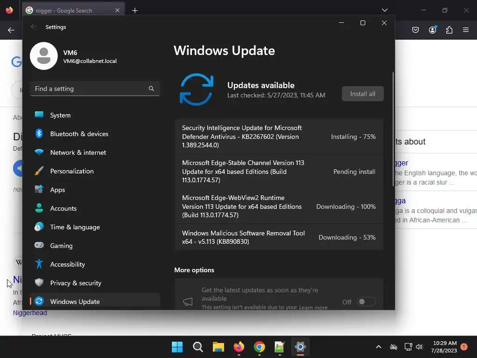
Task: Select Accessibility in the sidebar
Action: click(x=95, y=264)
